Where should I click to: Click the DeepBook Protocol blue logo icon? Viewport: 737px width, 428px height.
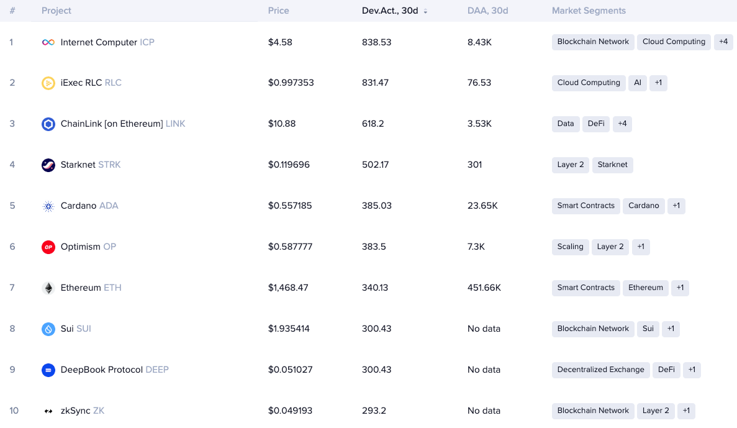point(48,370)
